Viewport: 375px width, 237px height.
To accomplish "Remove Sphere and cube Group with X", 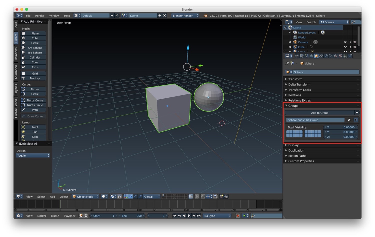I will (349, 120).
